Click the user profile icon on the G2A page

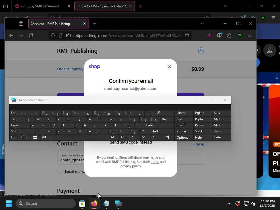pos(270,50)
